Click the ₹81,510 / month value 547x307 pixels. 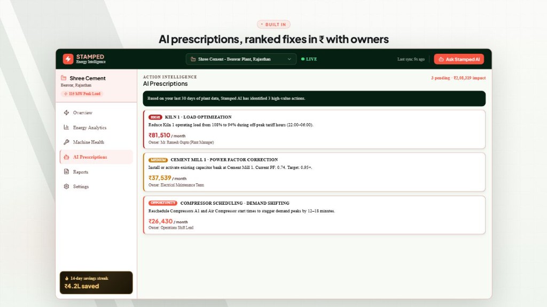(x=167, y=135)
